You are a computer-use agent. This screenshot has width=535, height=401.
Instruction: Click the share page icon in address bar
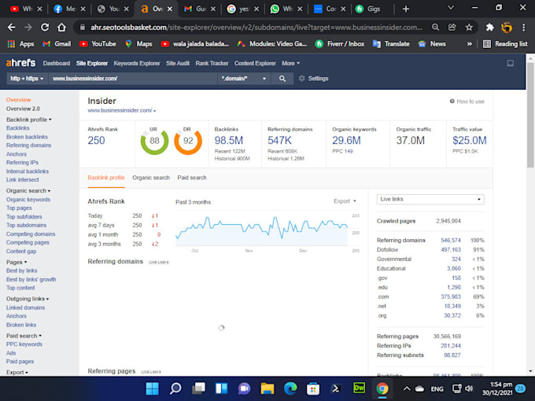point(452,28)
